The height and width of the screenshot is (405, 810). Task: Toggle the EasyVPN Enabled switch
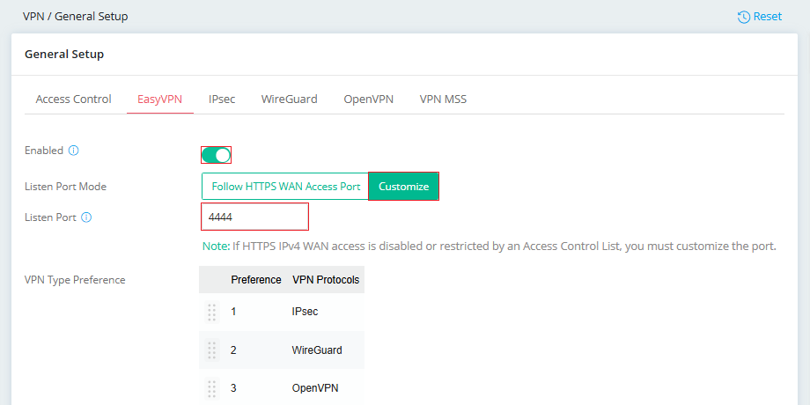click(216, 155)
